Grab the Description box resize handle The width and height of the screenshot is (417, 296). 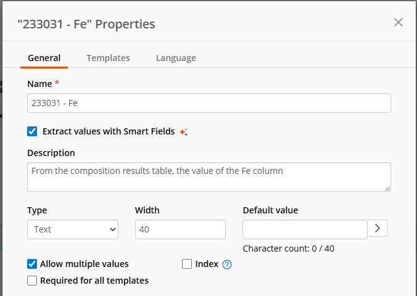387,188
